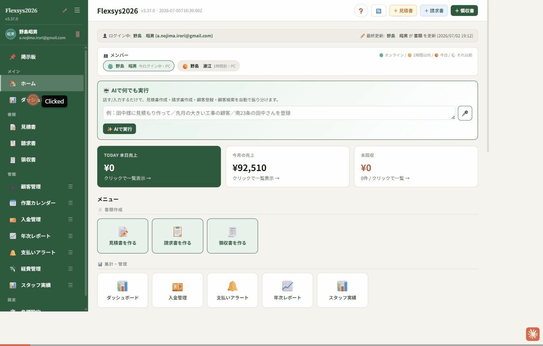Click the ＋領収書 header button
Viewport: 543px width, 346px height.
(x=464, y=11)
